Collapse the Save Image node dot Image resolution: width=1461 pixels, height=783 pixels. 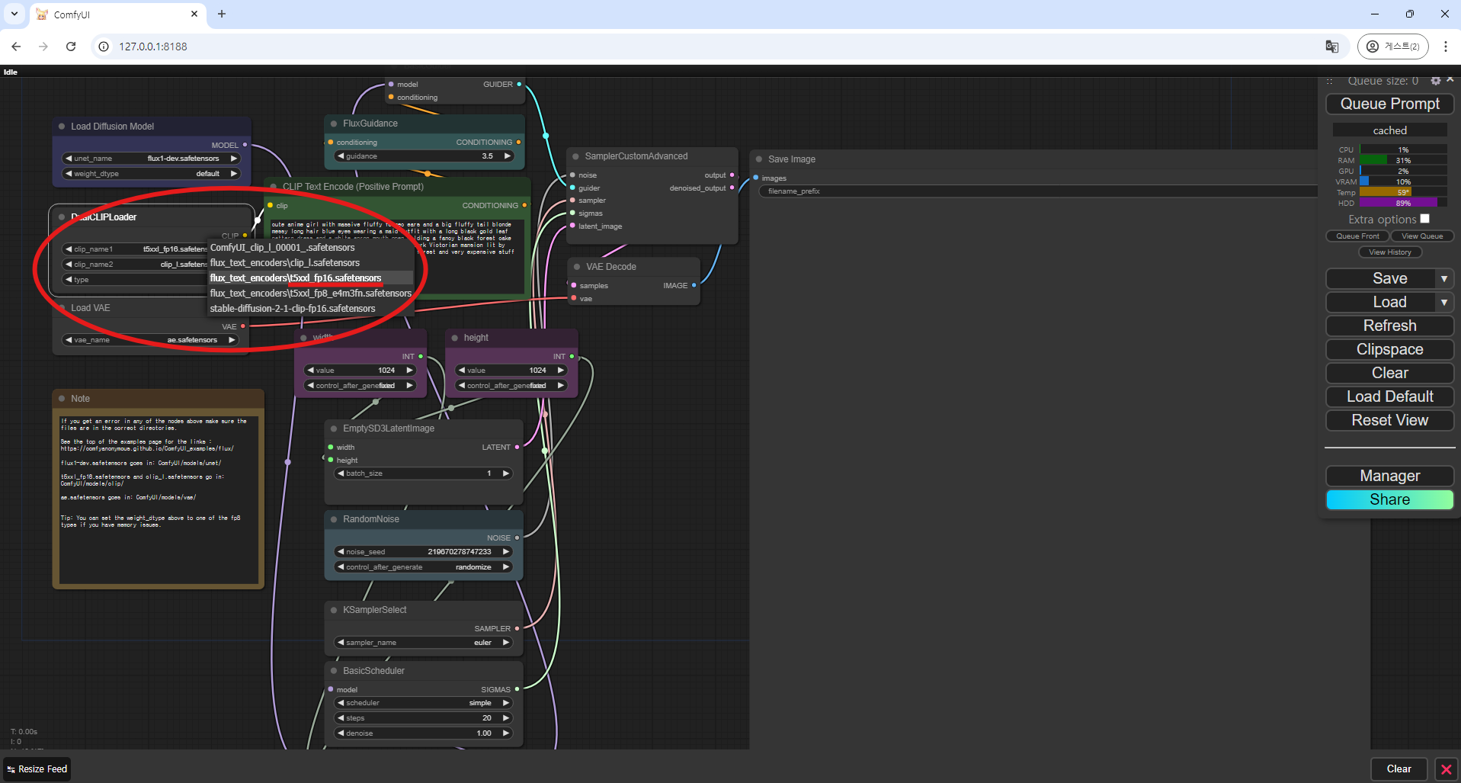759,159
